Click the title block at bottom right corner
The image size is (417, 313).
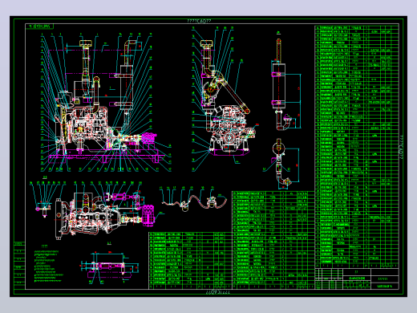(x=357, y=278)
